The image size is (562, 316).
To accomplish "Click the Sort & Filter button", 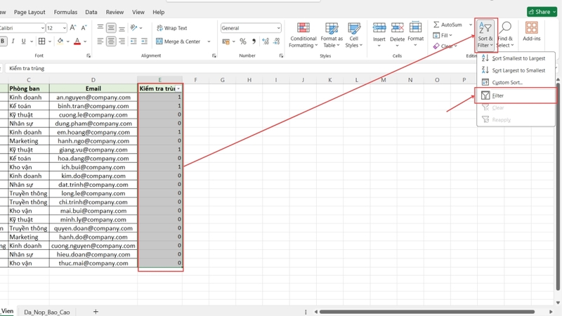I will click(x=485, y=35).
